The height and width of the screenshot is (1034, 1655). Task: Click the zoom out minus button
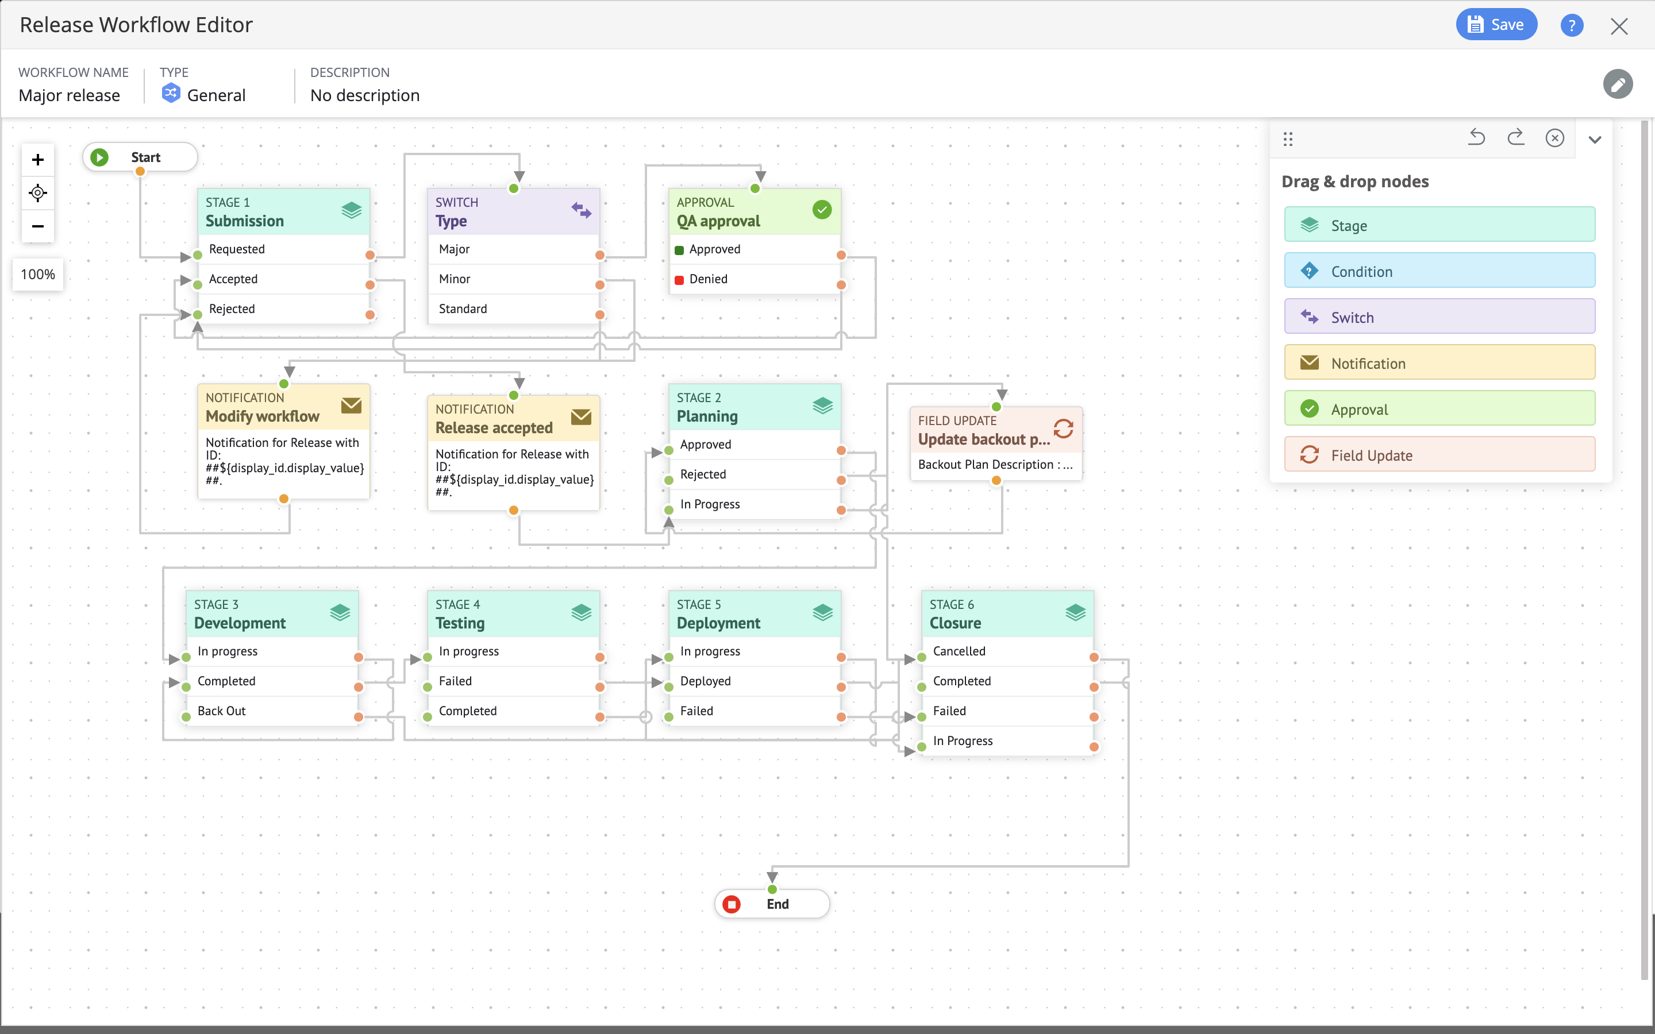[37, 226]
